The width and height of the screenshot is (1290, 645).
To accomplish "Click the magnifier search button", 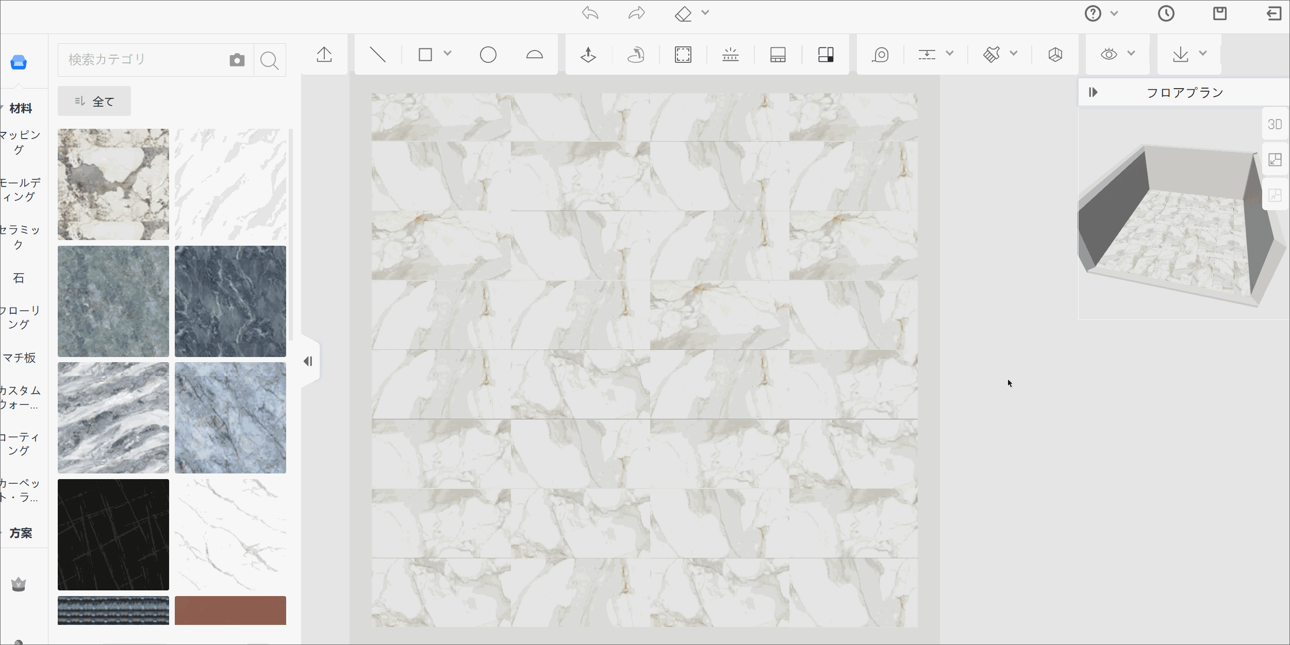I will point(270,60).
